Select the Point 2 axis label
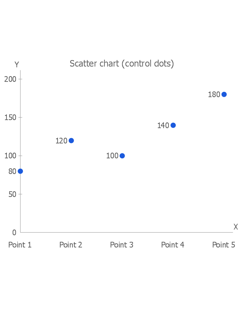The image size is (244, 311). 71,245
